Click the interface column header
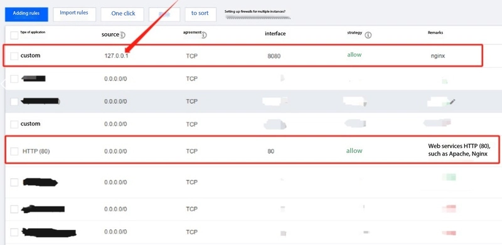Screen dimensions: 502x245 (x=275, y=34)
